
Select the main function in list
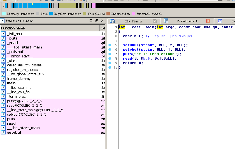(x=11, y=83)
